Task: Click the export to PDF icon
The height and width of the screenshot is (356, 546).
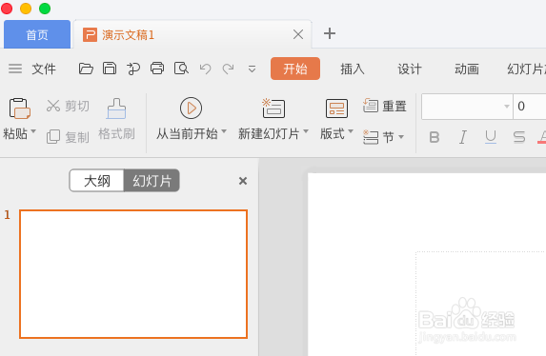Action: [x=133, y=69]
